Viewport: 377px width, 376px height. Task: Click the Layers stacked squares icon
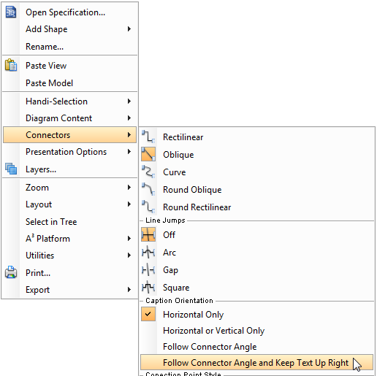[11, 169]
